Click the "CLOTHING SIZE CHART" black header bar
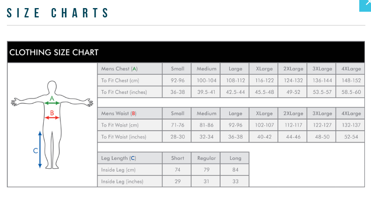 (186, 52)
